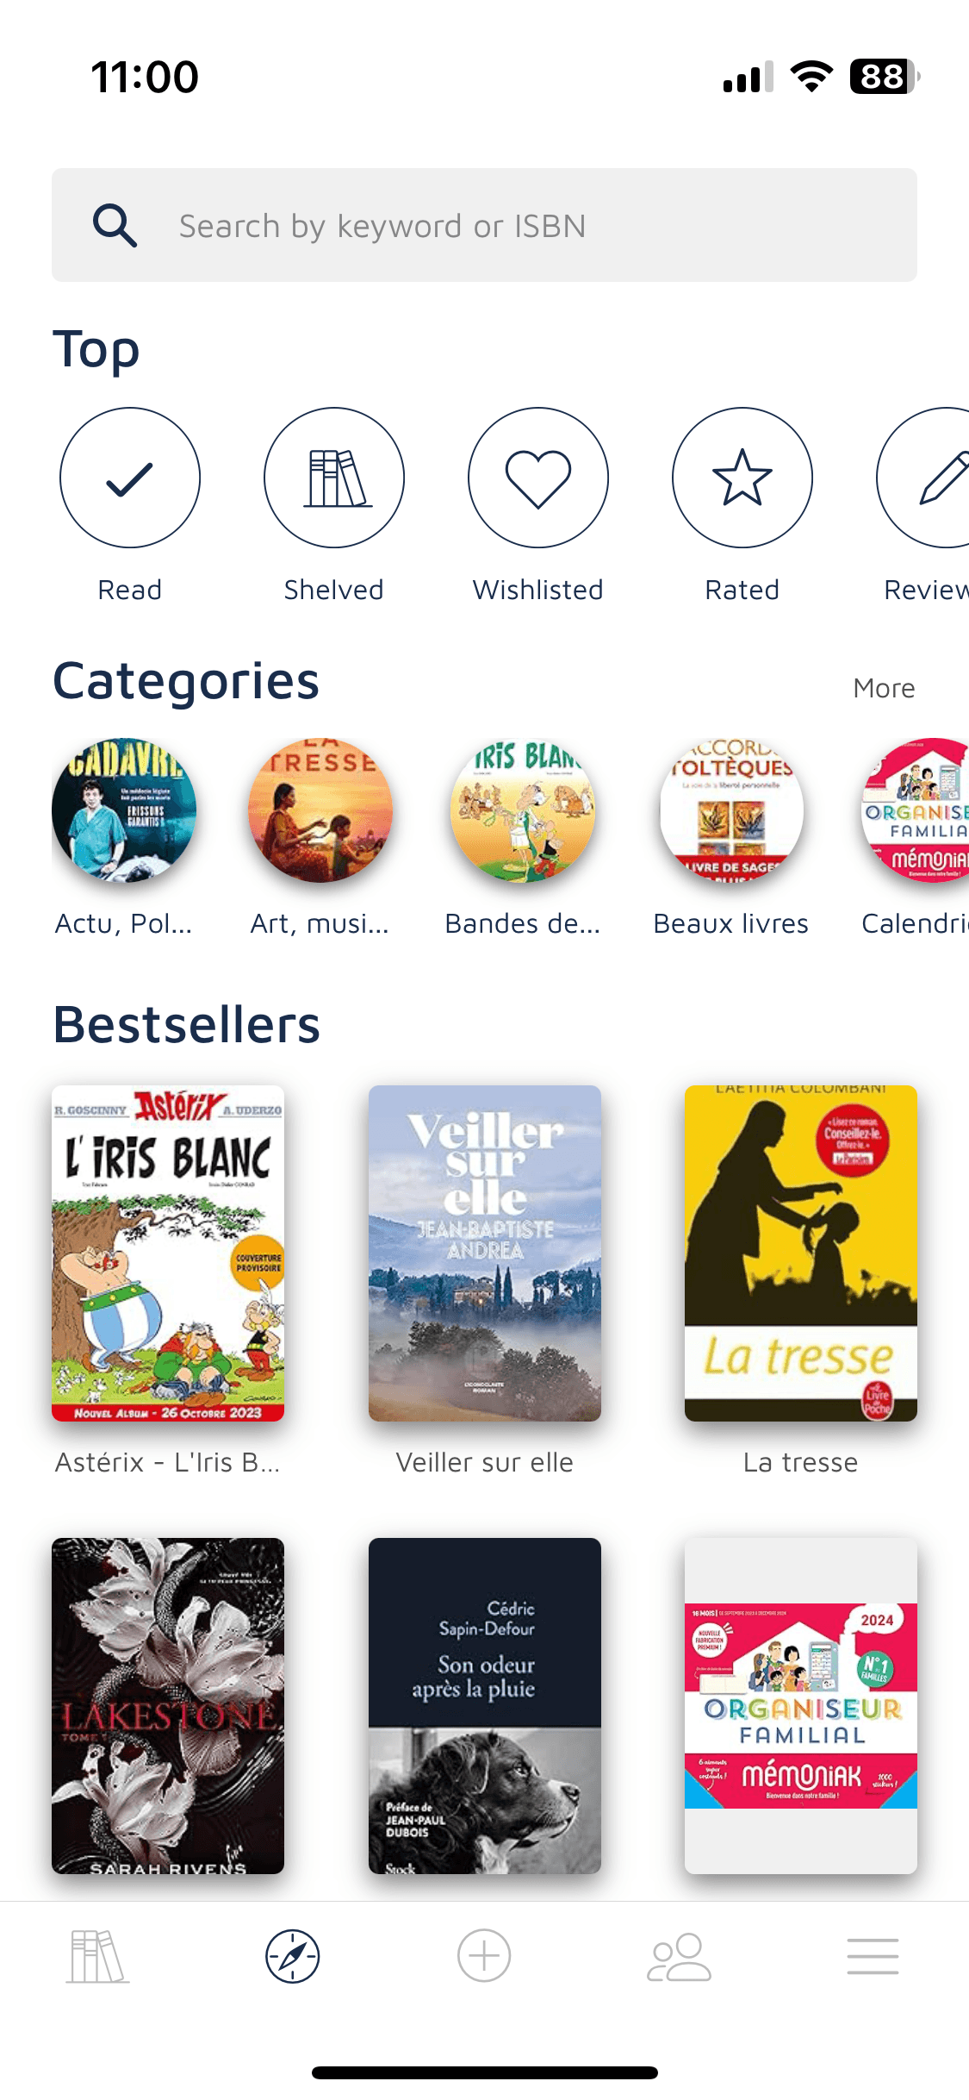969x2100 pixels.
Task: Open the library bookshelf tab icon
Action: 97,1956
